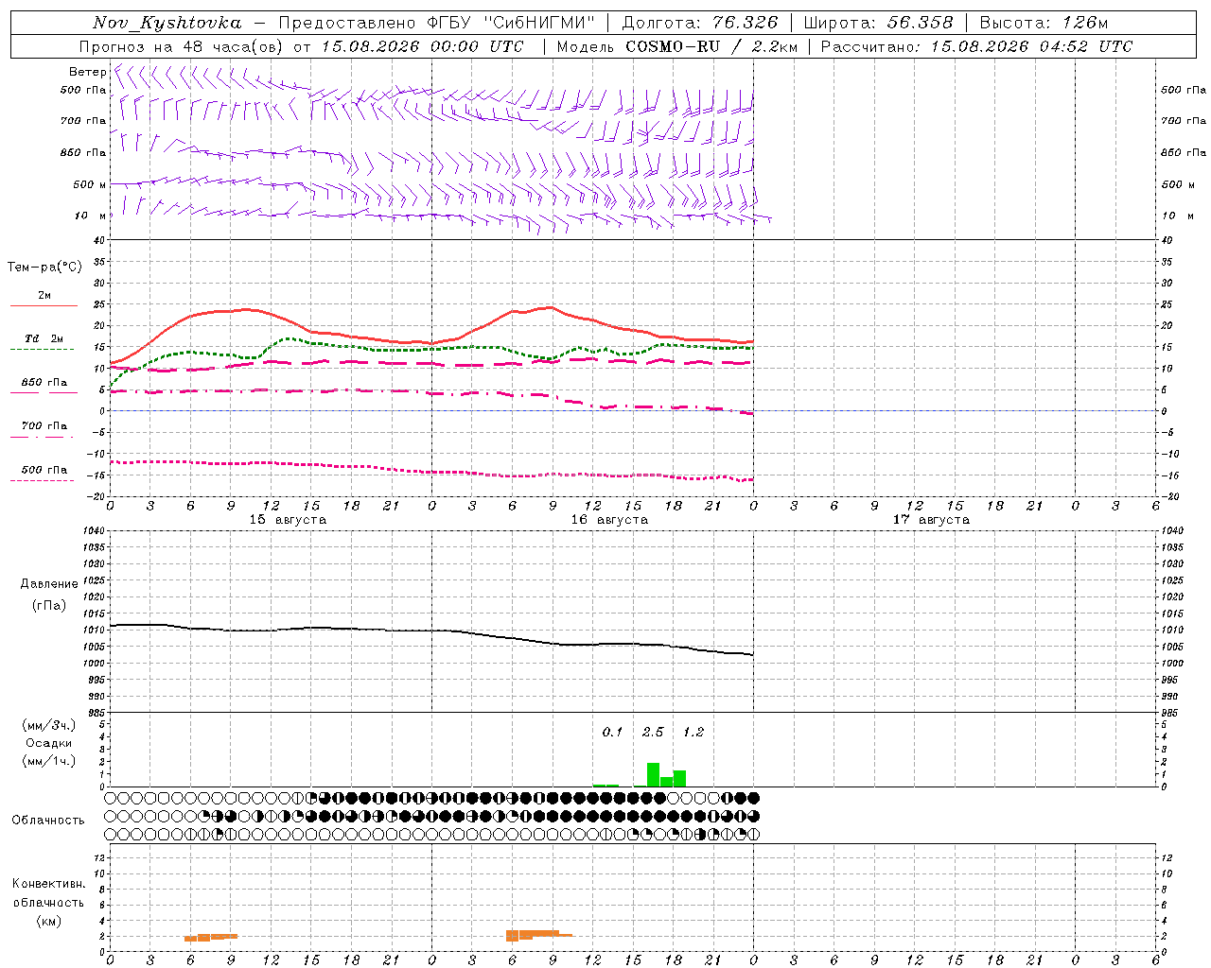Click the 2.5 precipitation amount value
The width and height of the screenshot is (1211, 968).
pyautogui.click(x=653, y=732)
